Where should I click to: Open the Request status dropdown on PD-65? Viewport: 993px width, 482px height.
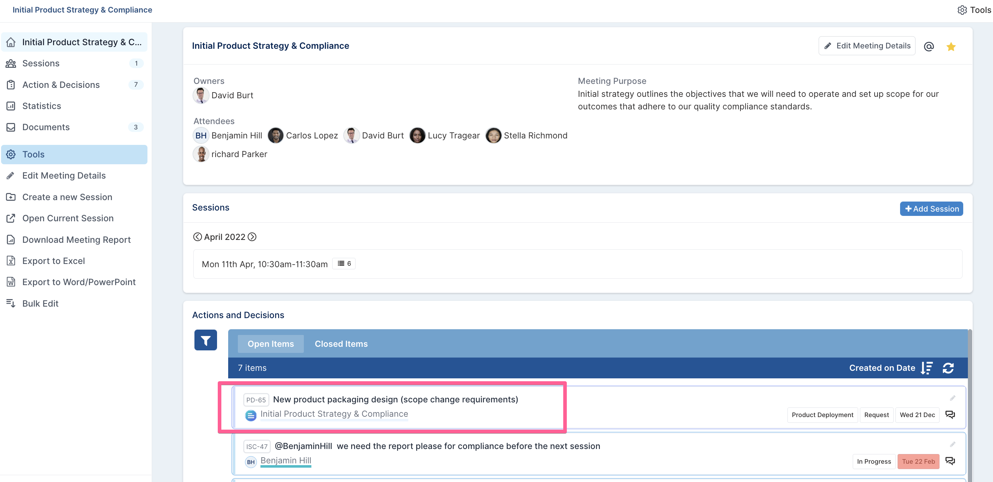(x=876, y=415)
